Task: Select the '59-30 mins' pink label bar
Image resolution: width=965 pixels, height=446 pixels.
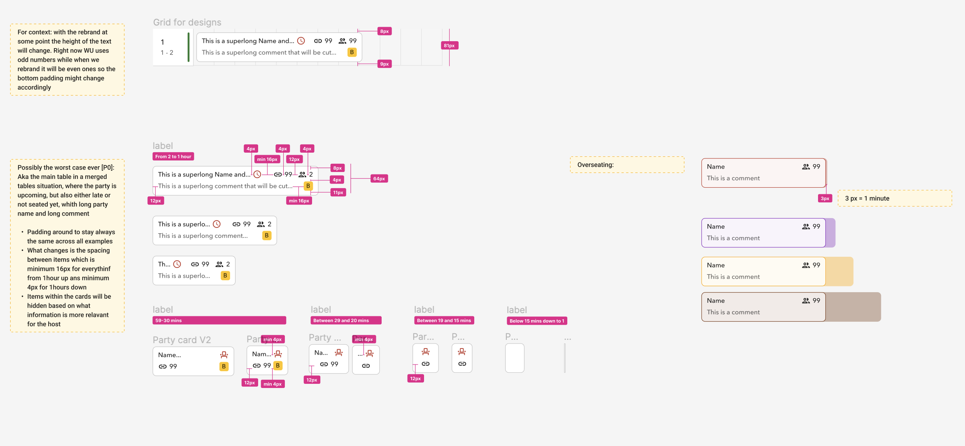Action: pyautogui.click(x=219, y=321)
